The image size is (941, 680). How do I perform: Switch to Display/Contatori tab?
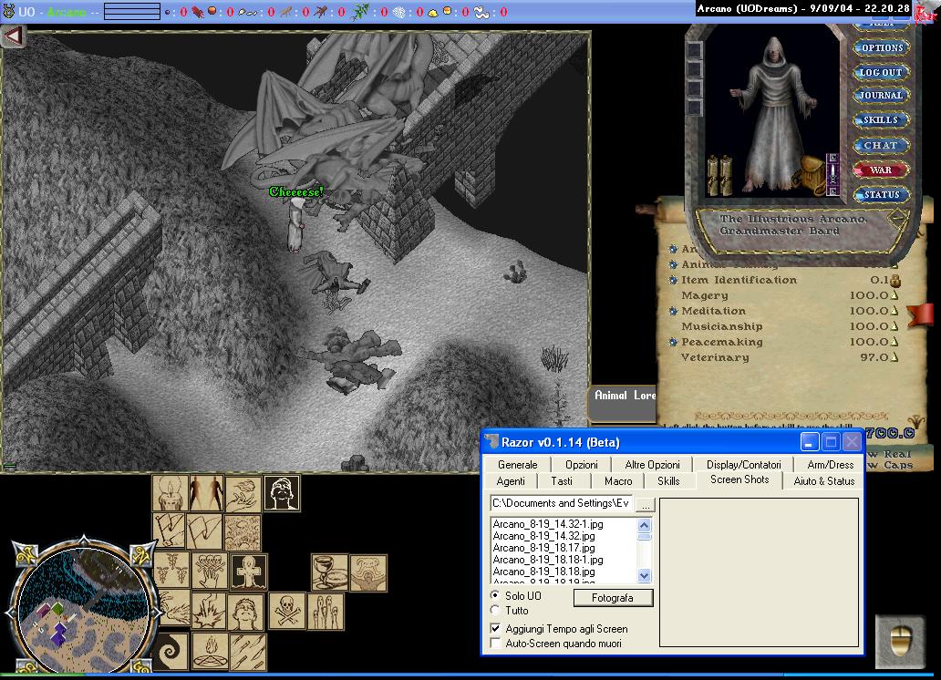pyautogui.click(x=743, y=465)
